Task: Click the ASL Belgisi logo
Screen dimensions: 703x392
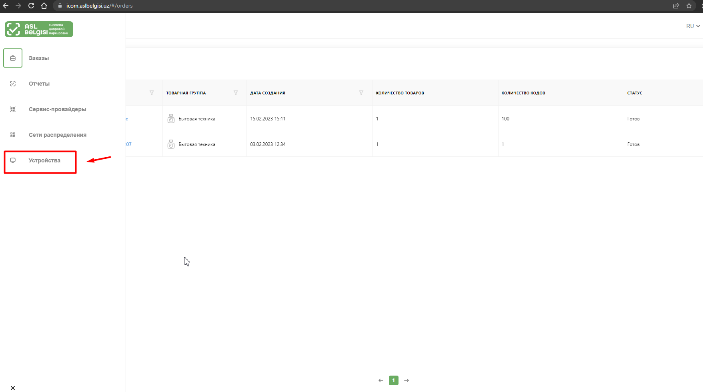Action: tap(39, 29)
